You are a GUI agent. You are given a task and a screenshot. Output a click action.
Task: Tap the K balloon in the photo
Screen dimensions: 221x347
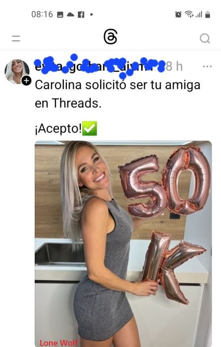coord(172,267)
